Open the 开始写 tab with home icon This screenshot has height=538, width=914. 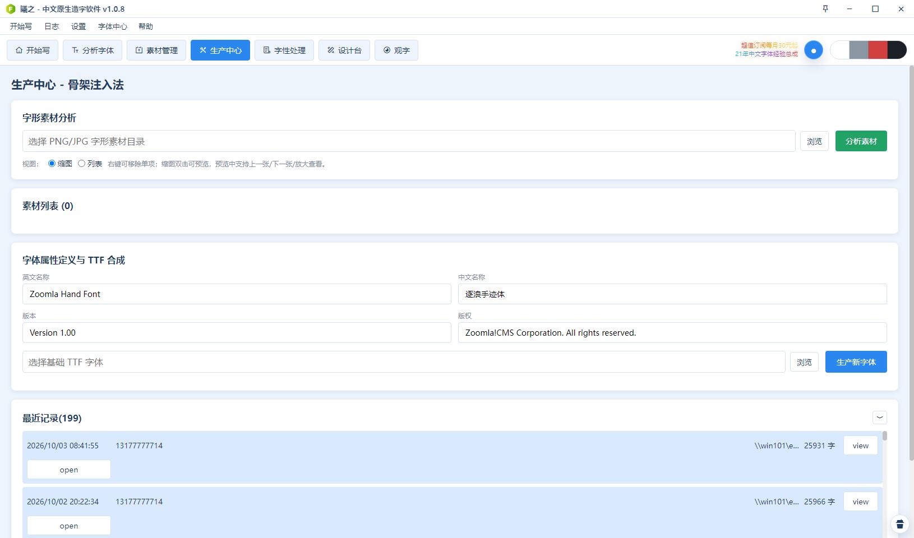pos(33,50)
